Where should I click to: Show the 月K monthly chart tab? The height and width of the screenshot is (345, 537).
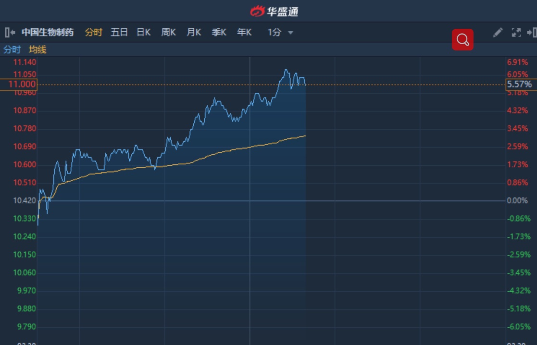194,33
